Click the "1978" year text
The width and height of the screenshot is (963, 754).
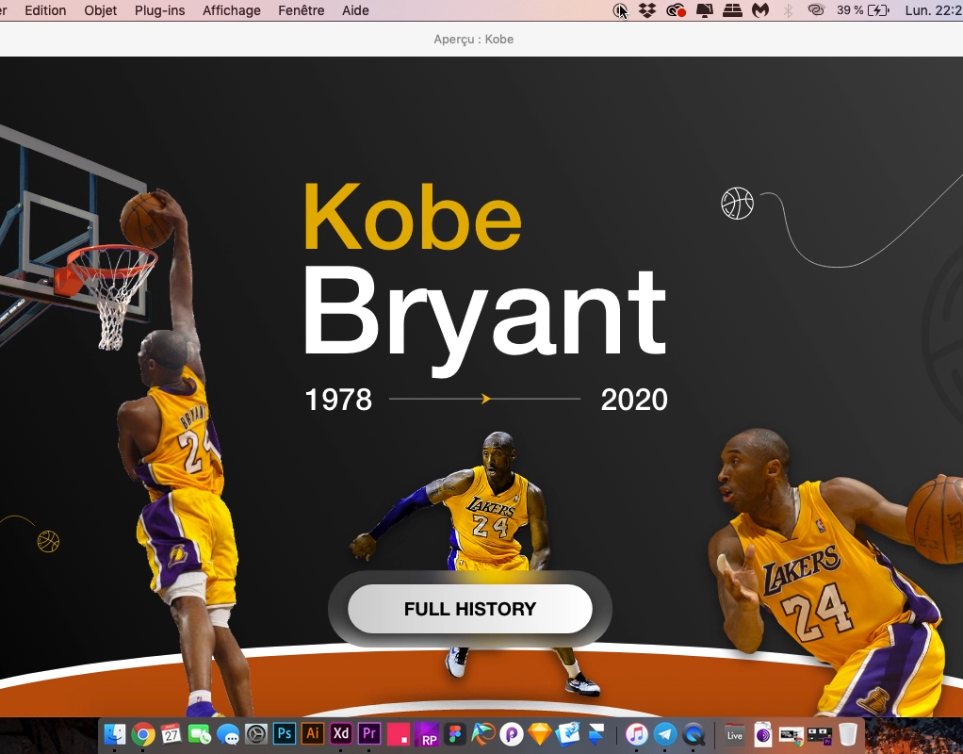[x=338, y=400]
